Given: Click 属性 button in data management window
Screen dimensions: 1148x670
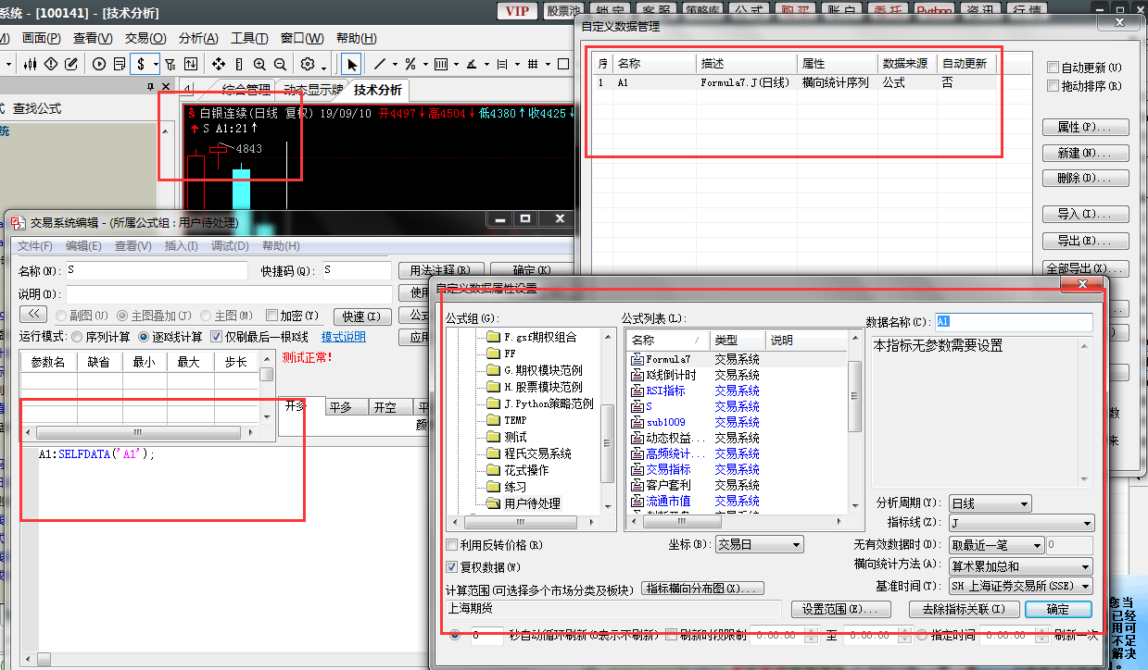Looking at the screenshot, I should pos(1085,127).
